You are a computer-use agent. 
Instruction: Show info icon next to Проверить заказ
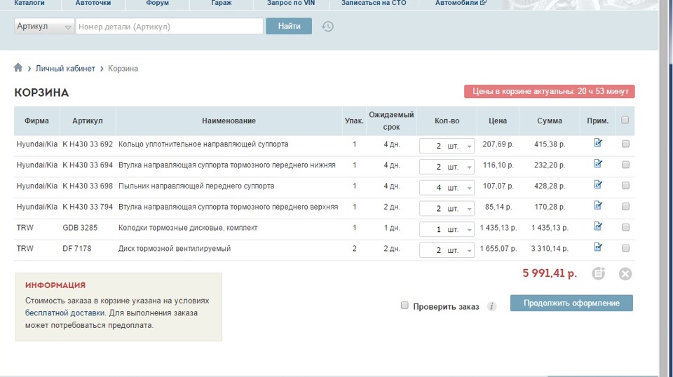pyautogui.click(x=491, y=307)
